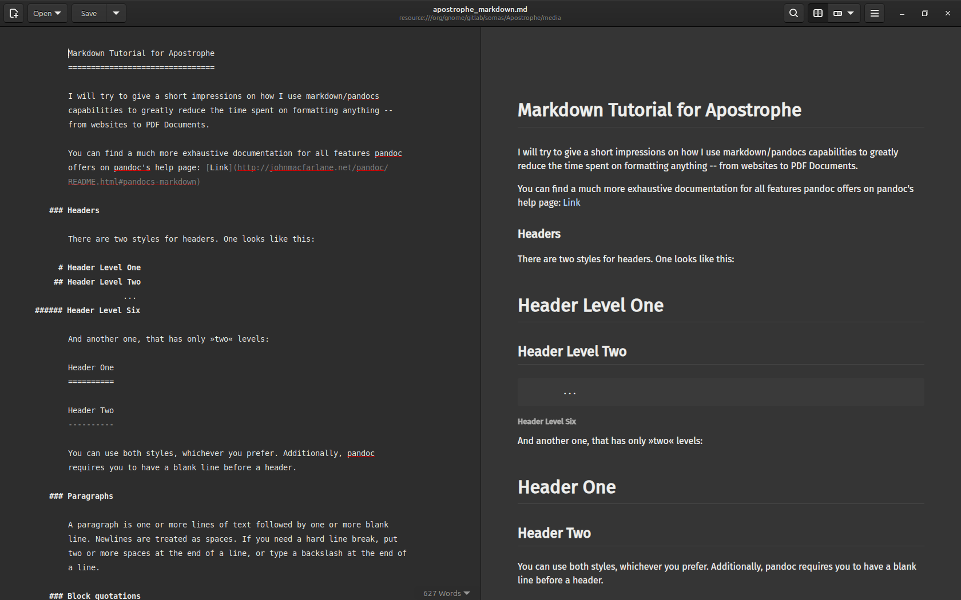Click 'Header Level One' heading in preview
Image resolution: width=961 pixels, height=600 pixels.
pyautogui.click(x=590, y=305)
